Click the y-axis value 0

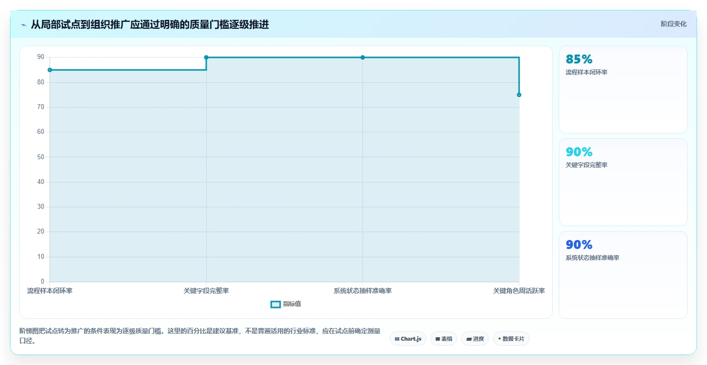point(43,282)
